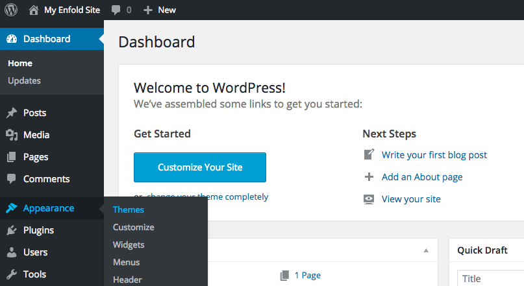Viewport: 524px width, 286px height.
Task: Select Menus in Appearance submenu
Action: [x=127, y=262]
